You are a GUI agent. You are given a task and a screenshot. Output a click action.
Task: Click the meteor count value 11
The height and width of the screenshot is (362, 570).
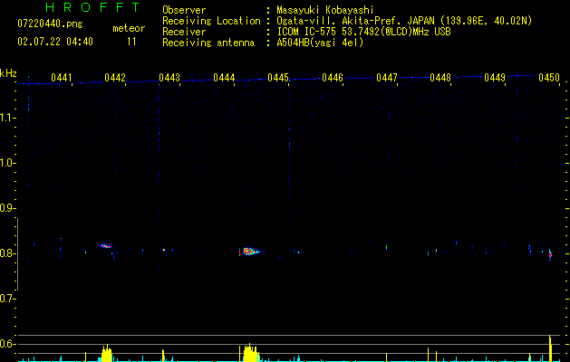coord(131,42)
